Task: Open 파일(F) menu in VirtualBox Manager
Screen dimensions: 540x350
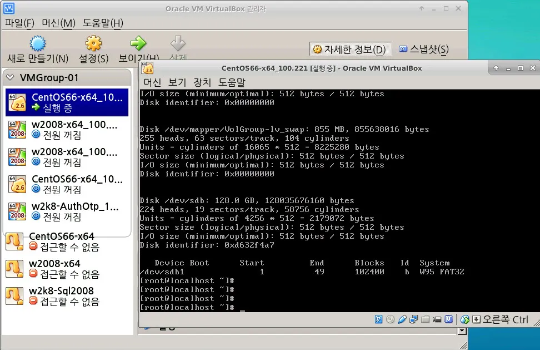Action: (19, 23)
